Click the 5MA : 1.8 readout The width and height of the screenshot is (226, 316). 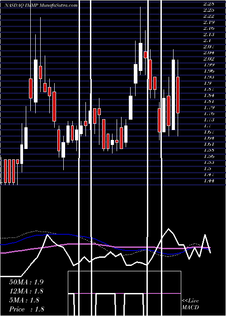click(24, 300)
